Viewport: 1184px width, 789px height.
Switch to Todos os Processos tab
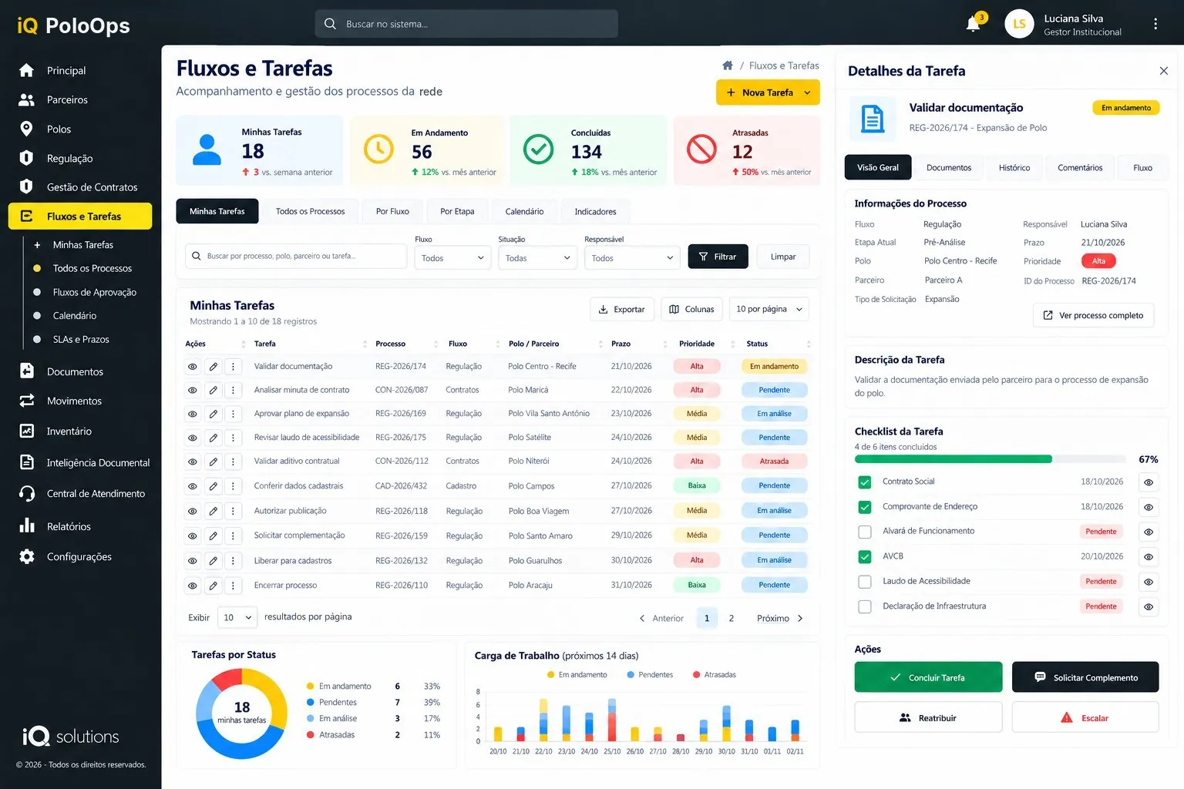310,211
